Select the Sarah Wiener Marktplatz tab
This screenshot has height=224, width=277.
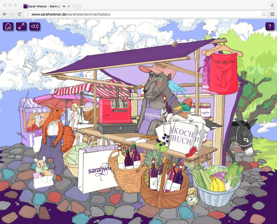click(x=43, y=6)
